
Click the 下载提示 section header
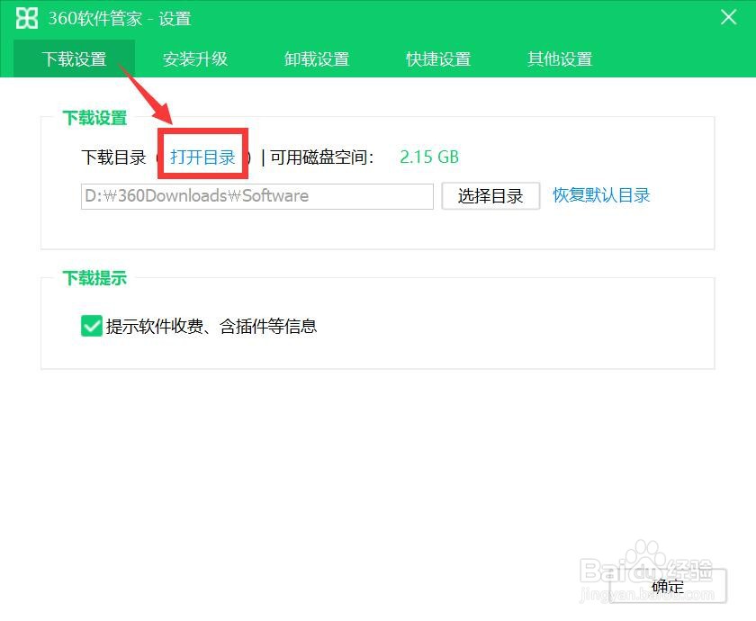coord(95,278)
